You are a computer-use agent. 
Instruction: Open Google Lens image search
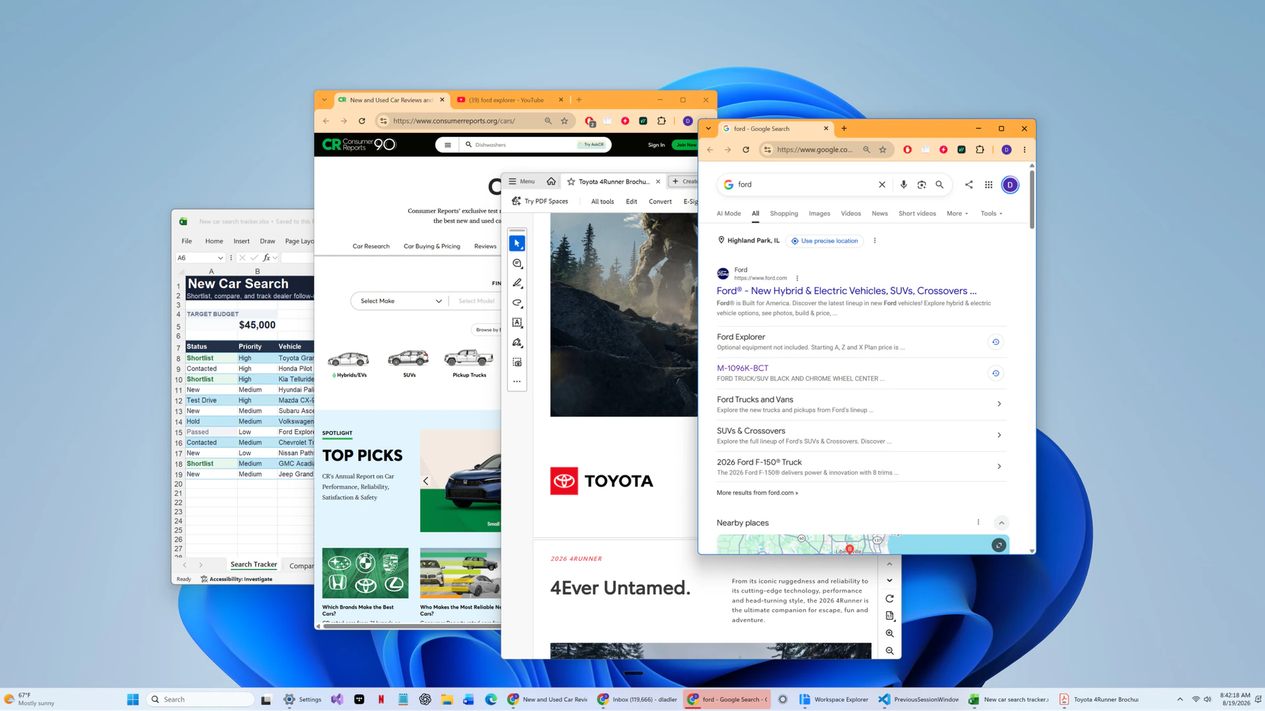point(921,184)
